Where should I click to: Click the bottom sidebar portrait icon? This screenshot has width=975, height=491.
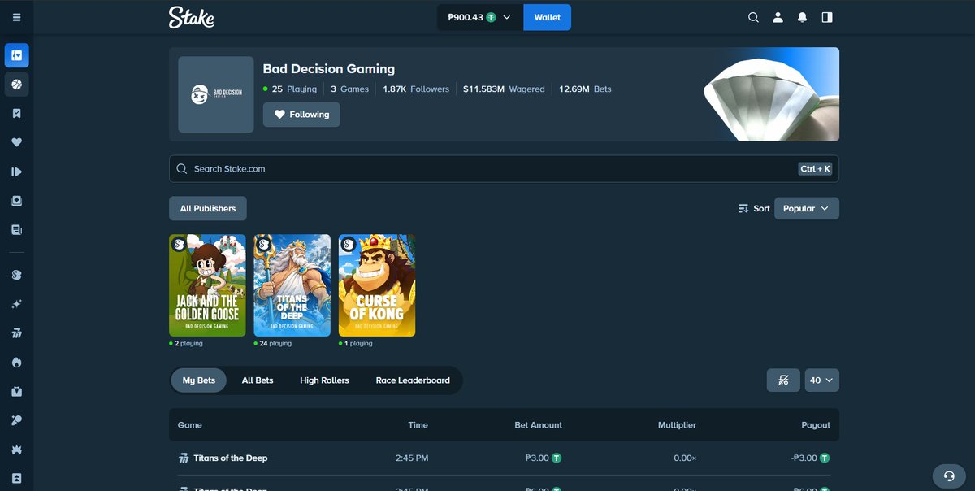[x=16, y=478]
